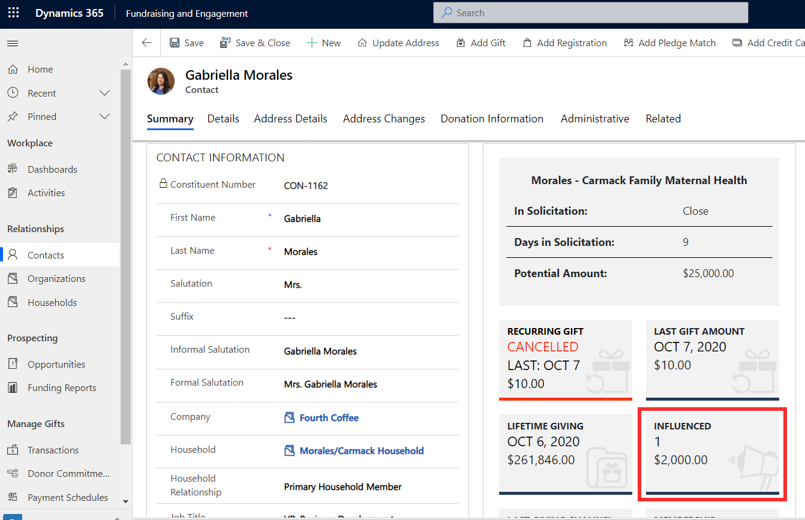Click the Home icon in sidebar
Viewport: 805px width, 520px height.
[x=13, y=70]
